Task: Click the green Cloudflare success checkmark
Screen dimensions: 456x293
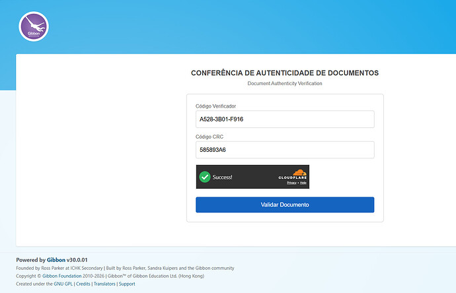Action: pyautogui.click(x=205, y=177)
